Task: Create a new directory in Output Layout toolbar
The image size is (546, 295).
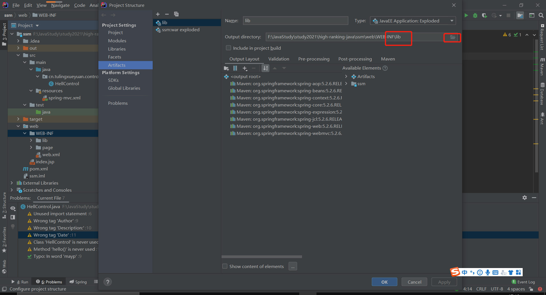Action: pyautogui.click(x=226, y=68)
